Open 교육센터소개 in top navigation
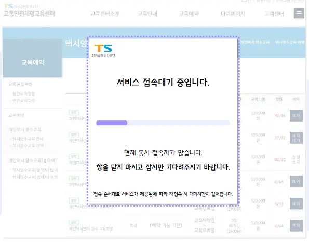 click(104, 14)
